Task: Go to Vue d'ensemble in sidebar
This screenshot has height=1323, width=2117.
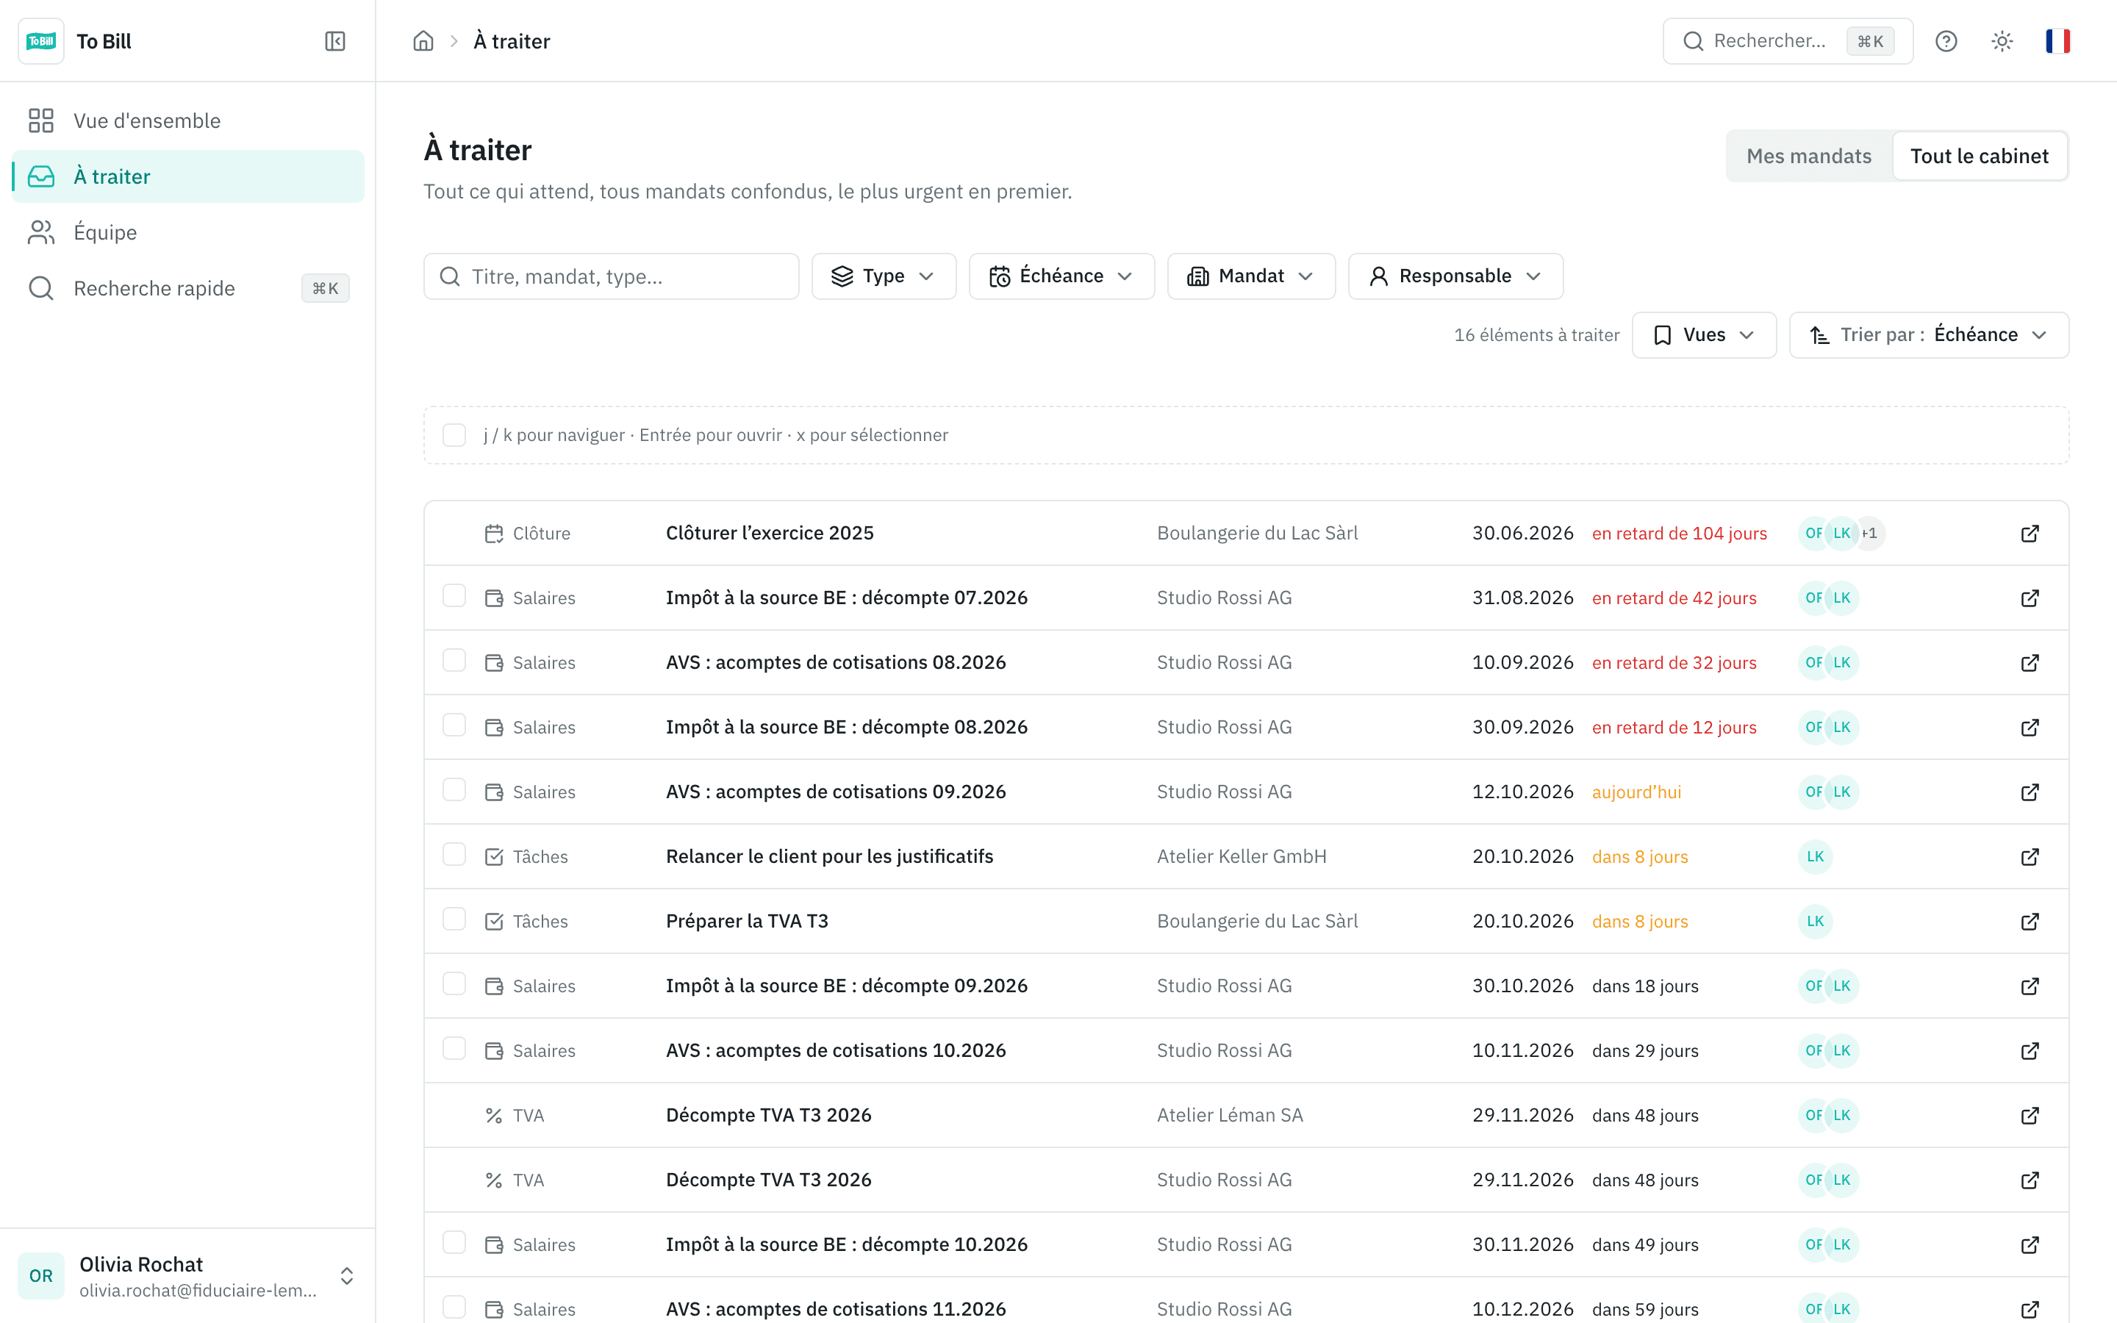Action: tap(188, 121)
